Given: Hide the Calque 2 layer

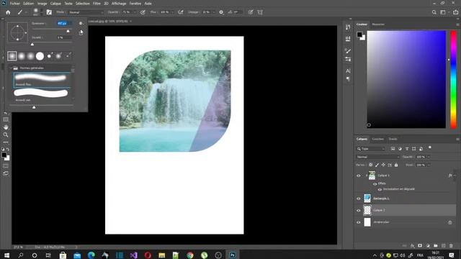Looking at the screenshot, I should (x=359, y=210).
